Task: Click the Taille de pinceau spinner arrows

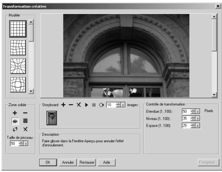Action: click(21, 143)
